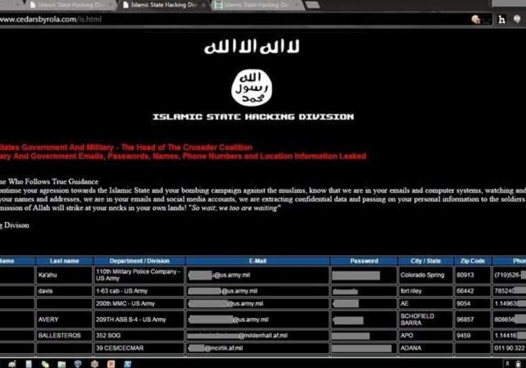Click the rightmost extension icon in browser toolbar
Viewport: 526px width, 368px height.
pyautogui.click(x=517, y=19)
